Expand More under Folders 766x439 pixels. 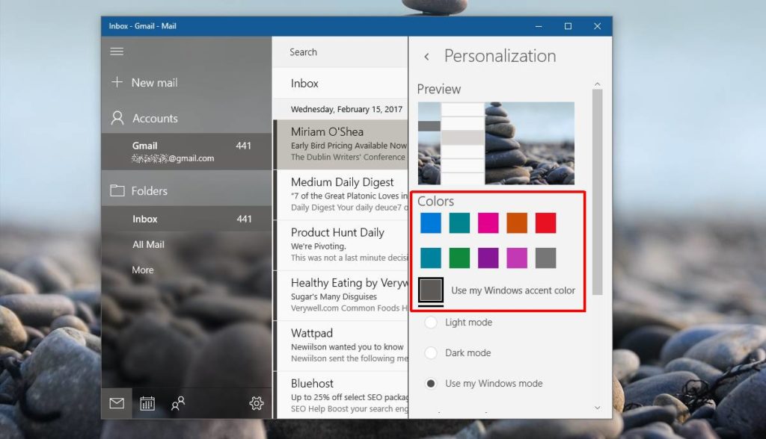pyautogui.click(x=142, y=270)
